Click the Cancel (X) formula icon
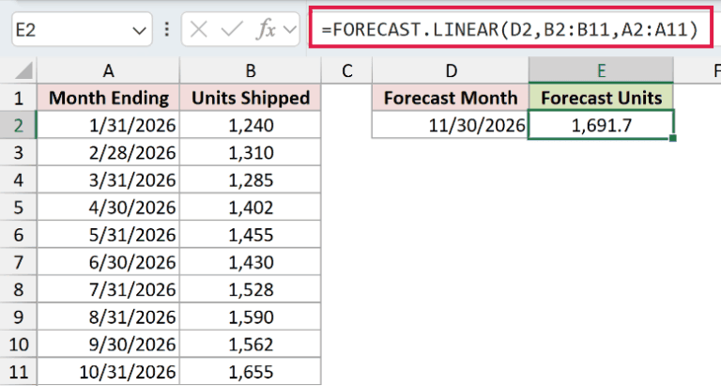Viewport: 721px width, 386px height. (199, 30)
